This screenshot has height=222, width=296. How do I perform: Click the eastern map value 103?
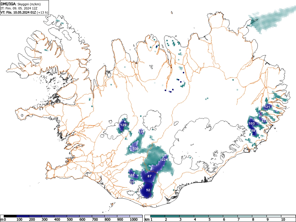[252, 123]
